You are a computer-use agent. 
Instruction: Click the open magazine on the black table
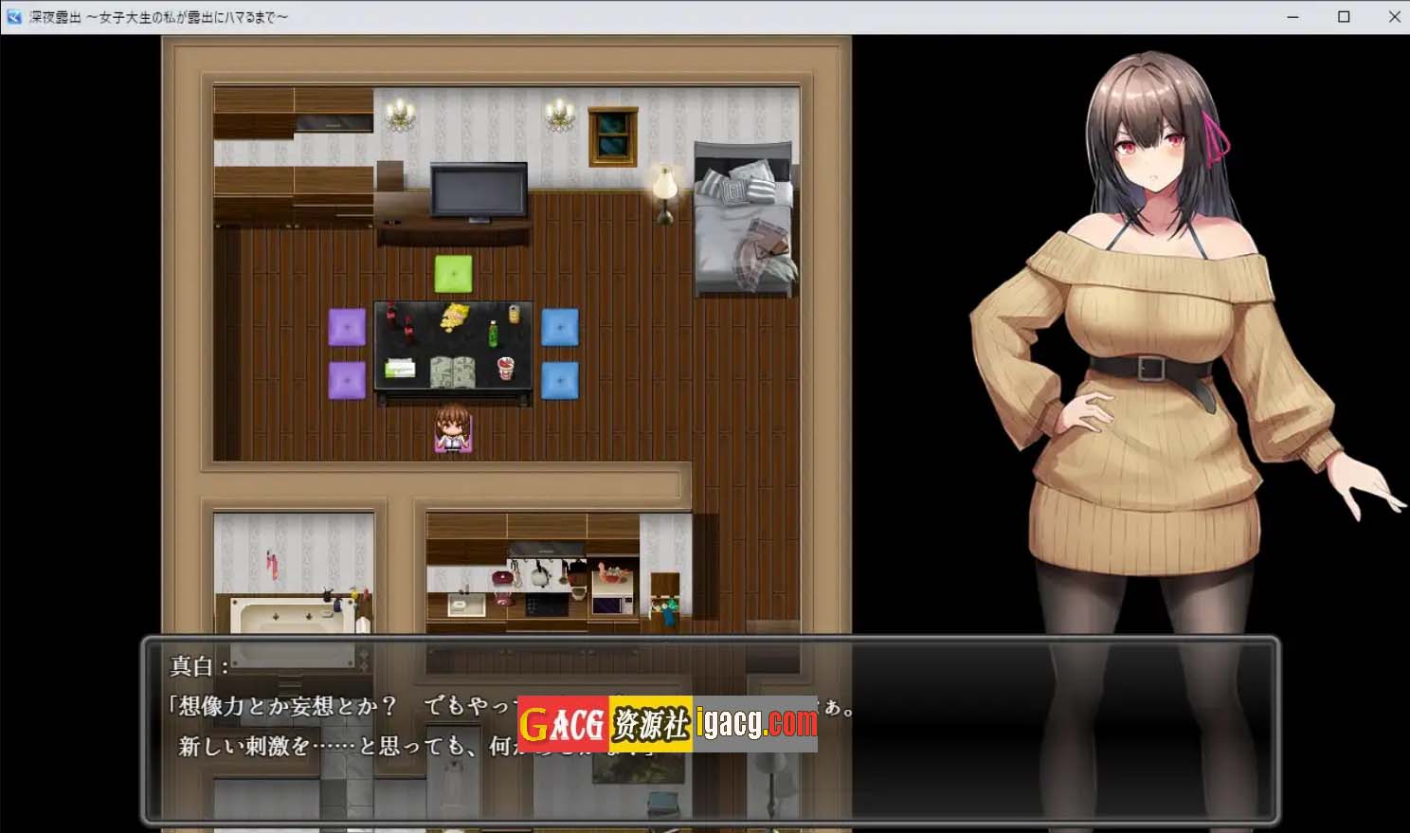click(x=452, y=371)
